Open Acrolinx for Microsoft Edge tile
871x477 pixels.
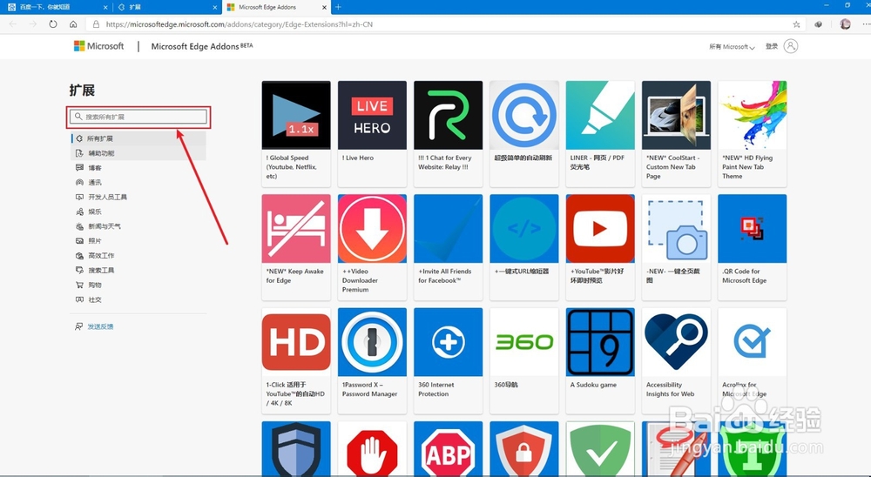(753, 360)
